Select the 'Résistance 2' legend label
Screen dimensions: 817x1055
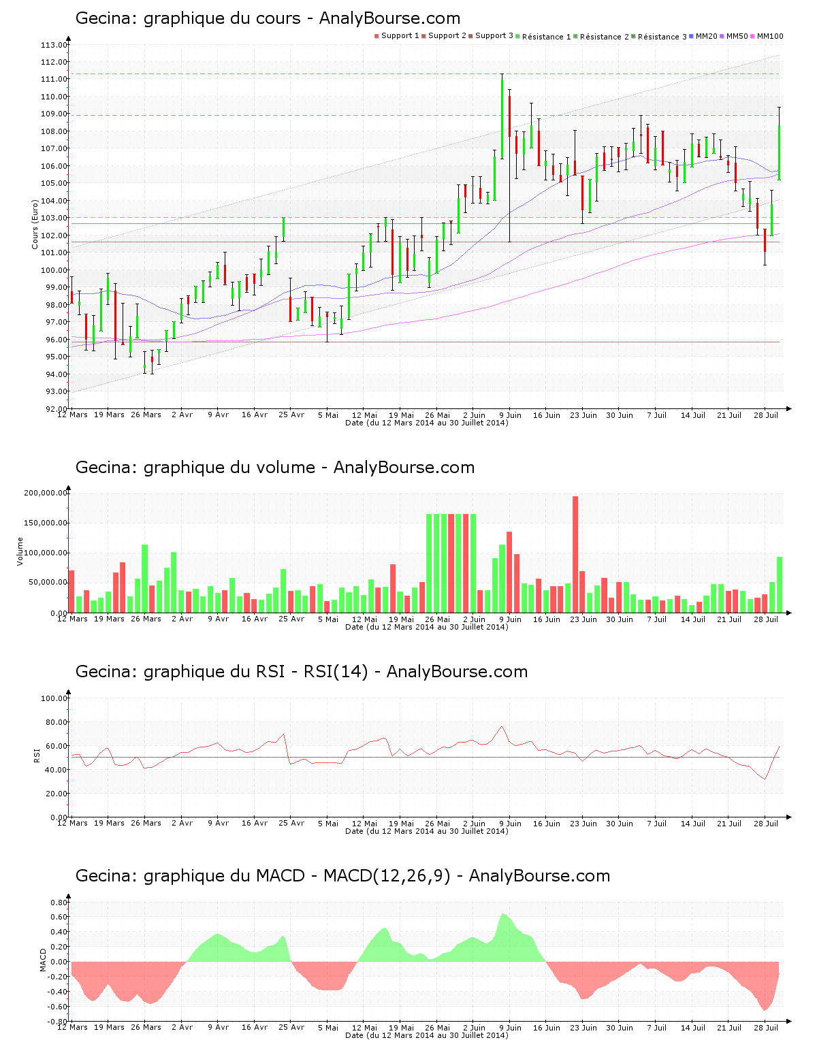pos(605,37)
